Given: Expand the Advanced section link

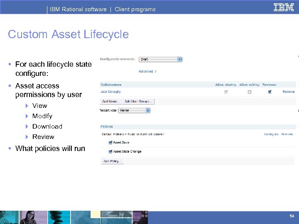Looking at the screenshot, I should click(147, 71).
